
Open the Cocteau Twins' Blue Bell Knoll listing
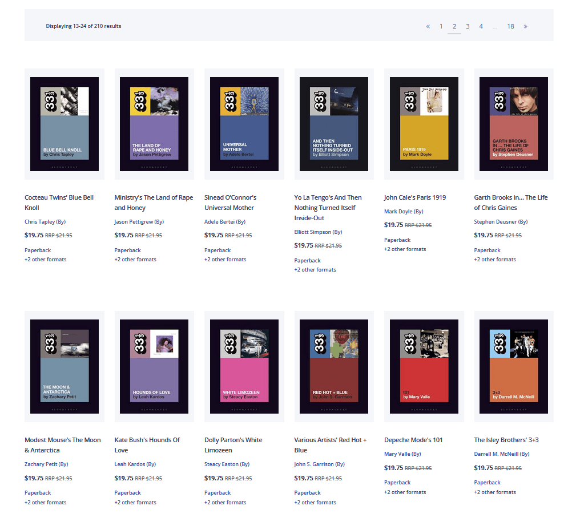pyautogui.click(x=59, y=203)
